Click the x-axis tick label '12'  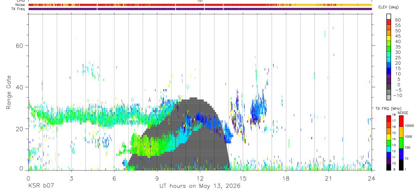200,178
